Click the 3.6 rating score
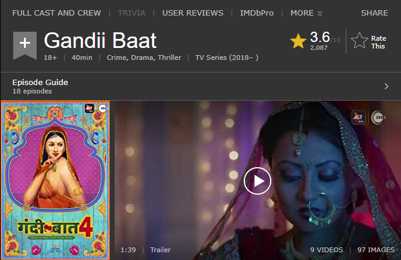Image resolution: width=401 pixels, height=260 pixels. click(x=320, y=37)
